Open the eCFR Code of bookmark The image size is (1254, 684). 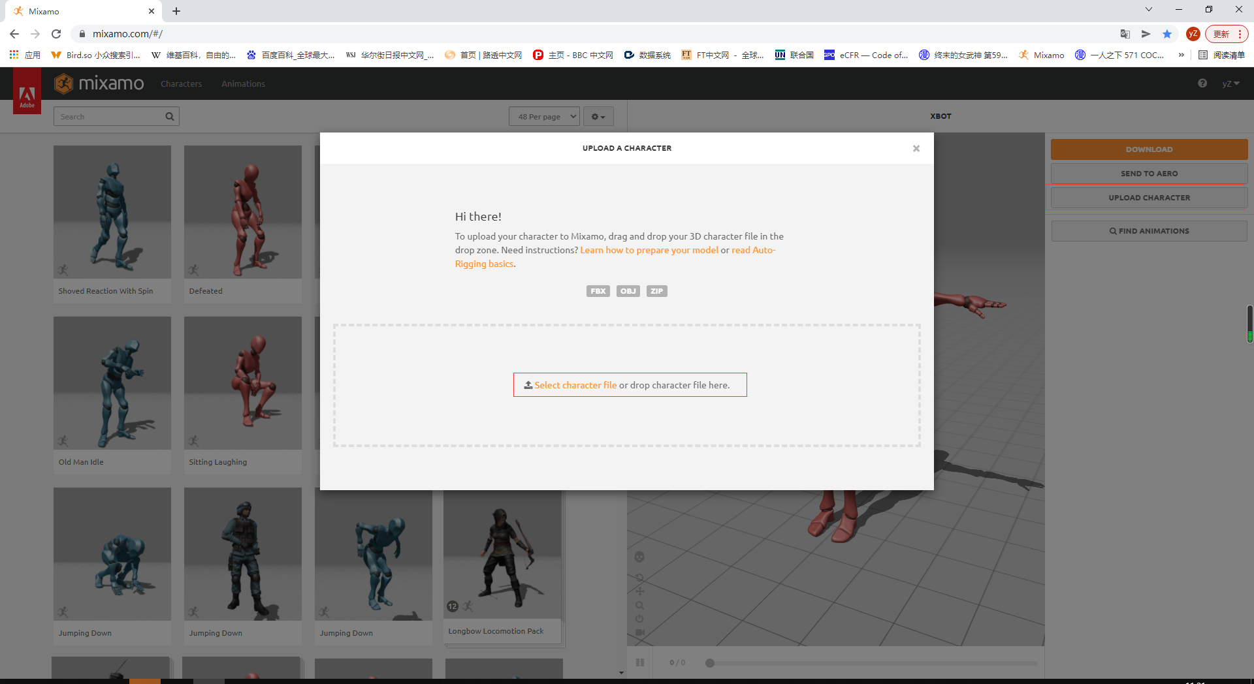[866, 55]
